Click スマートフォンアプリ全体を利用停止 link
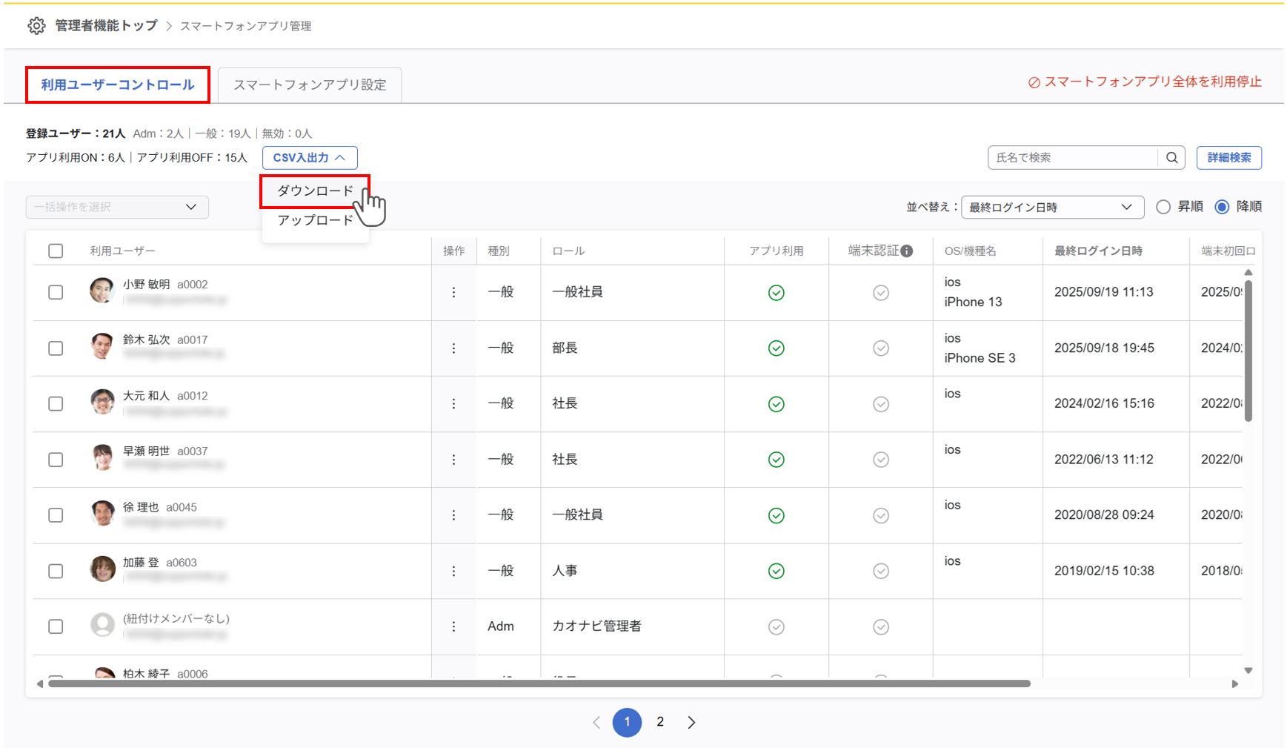1287x748 pixels. [x=1145, y=82]
